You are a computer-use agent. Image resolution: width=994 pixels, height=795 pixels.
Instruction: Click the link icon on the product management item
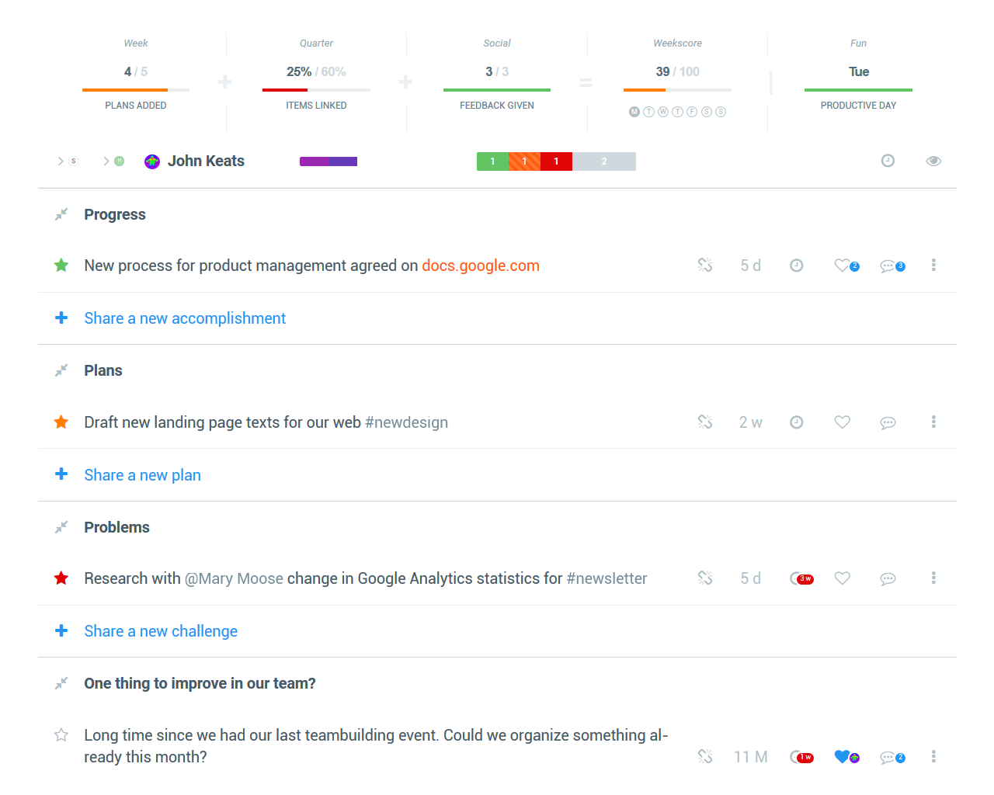pos(704,266)
